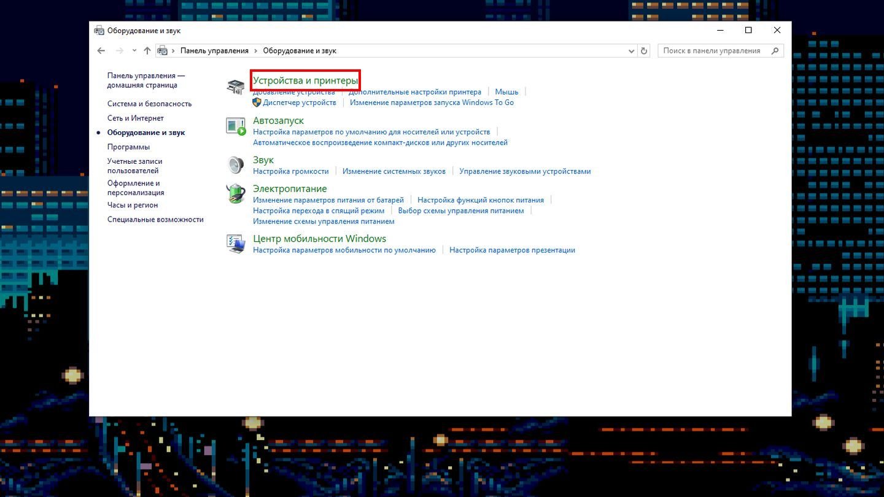This screenshot has height=497, width=884.
Task: Open Панель управления — домашняя страница
Action: (x=146, y=80)
